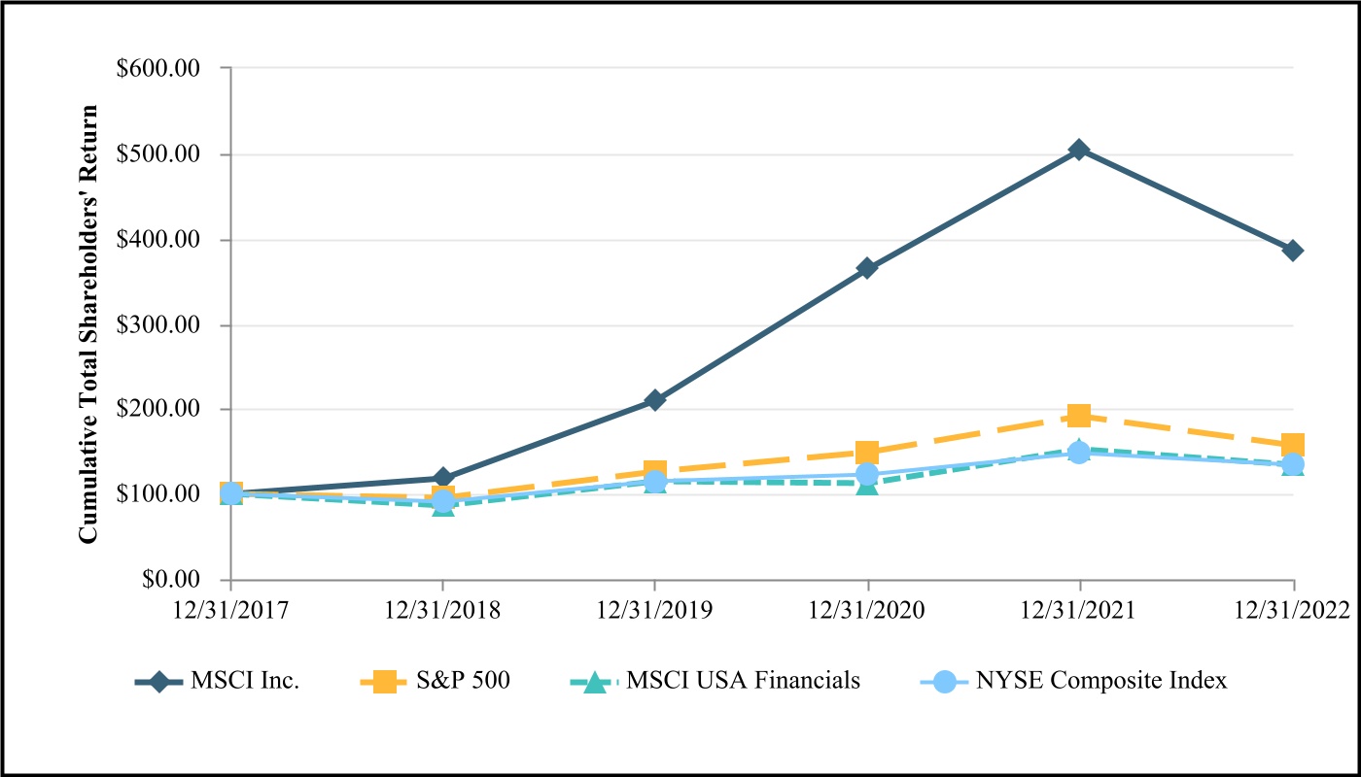The image size is (1361, 777).
Task: Select the MSCI Inc. diamond at 12/31/2022
Action: pyautogui.click(x=1292, y=251)
